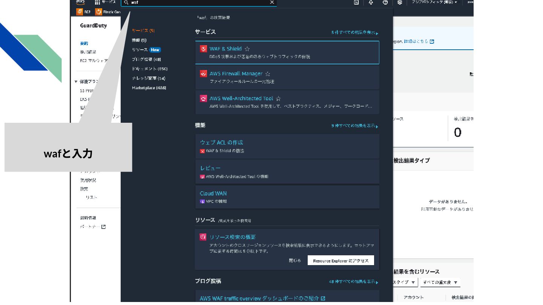The width and height of the screenshot is (543, 305).
Task: Click the AWS logo home icon
Action: (x=80, y=2)
